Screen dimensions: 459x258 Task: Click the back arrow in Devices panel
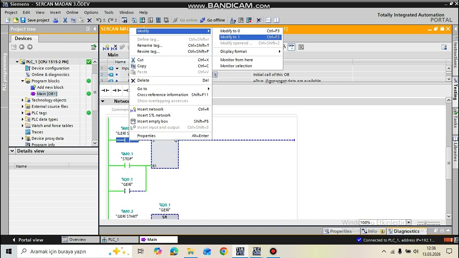[x=22, y=47]
